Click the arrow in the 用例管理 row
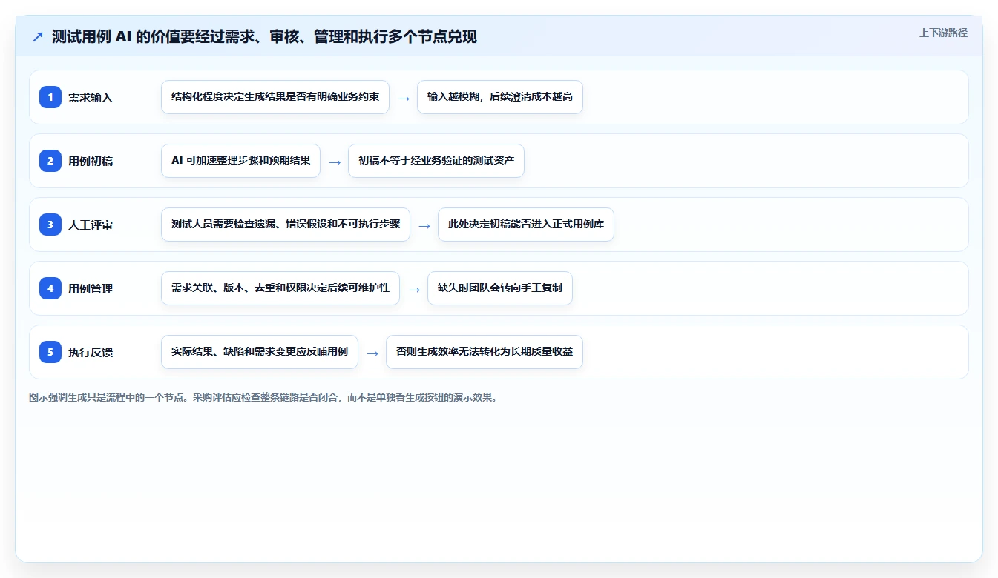 (x=414, y=289)
